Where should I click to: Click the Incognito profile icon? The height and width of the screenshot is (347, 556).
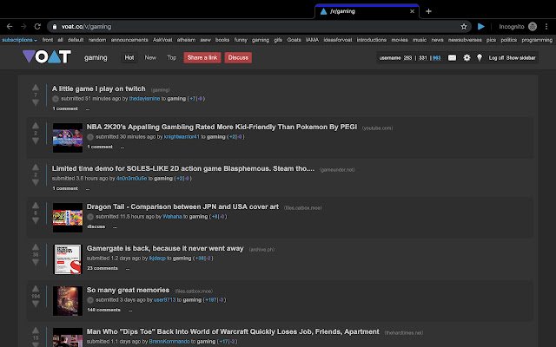tap(533, 27)
